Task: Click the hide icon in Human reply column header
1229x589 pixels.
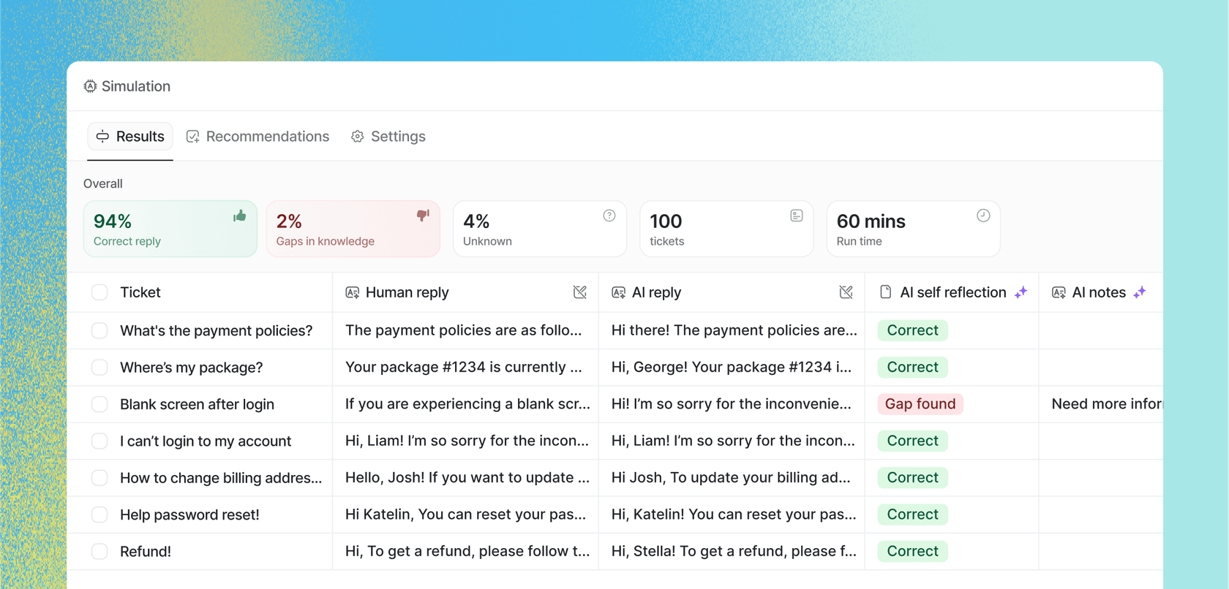Action: (x=579, y=292)
